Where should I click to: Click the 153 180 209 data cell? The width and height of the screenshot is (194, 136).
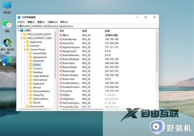coord(112,43)
